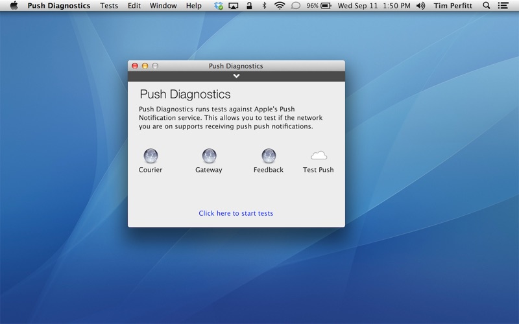Open Notification Center list icon
519x324 pixels.
point(503,6)
